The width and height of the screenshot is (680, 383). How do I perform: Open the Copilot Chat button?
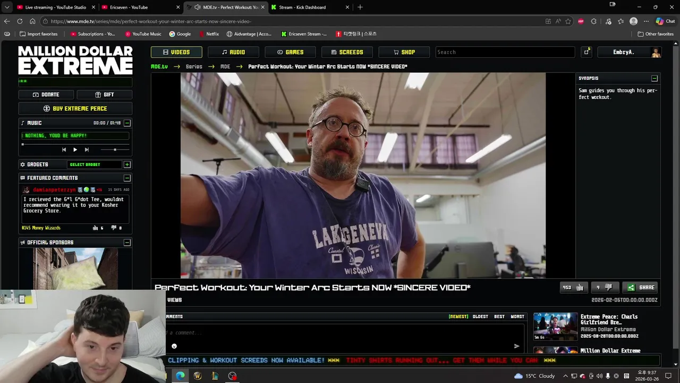(x=665, y=21)
